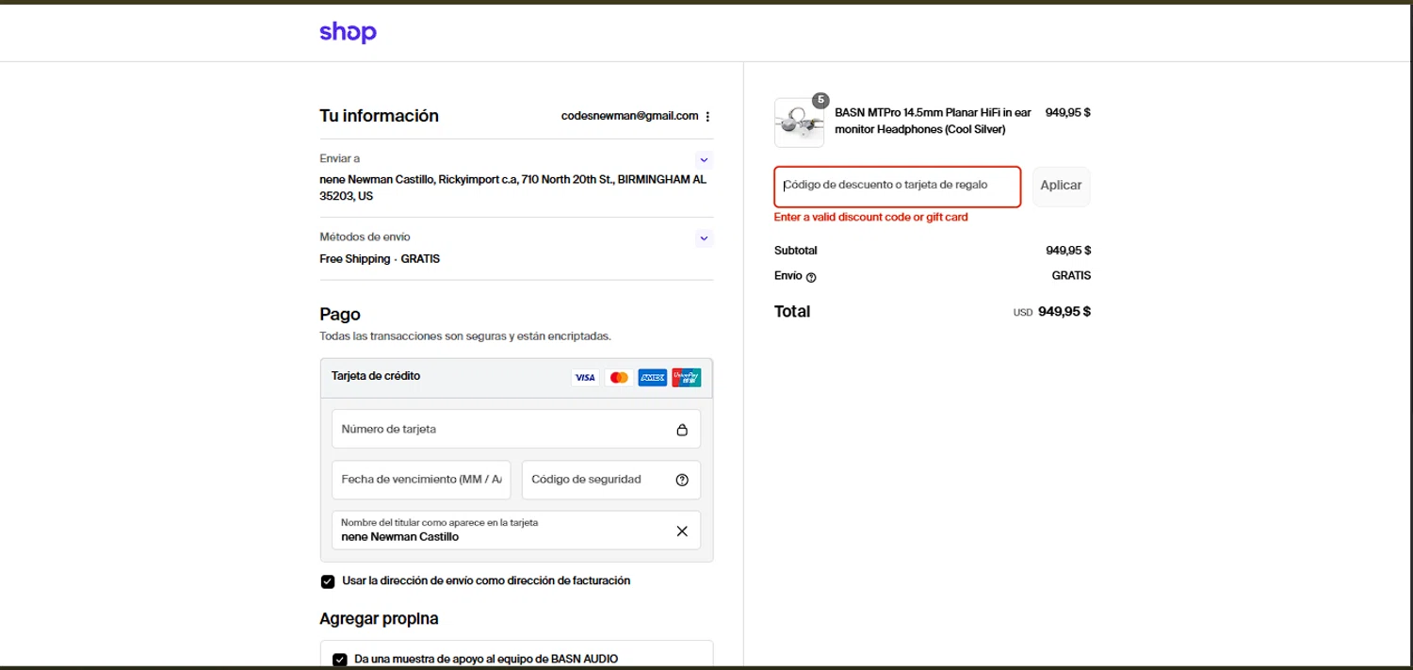Open the BASN MTPro headphones thumbnail
Screen dimensions: 1413x670
click(x=799, y=123)
